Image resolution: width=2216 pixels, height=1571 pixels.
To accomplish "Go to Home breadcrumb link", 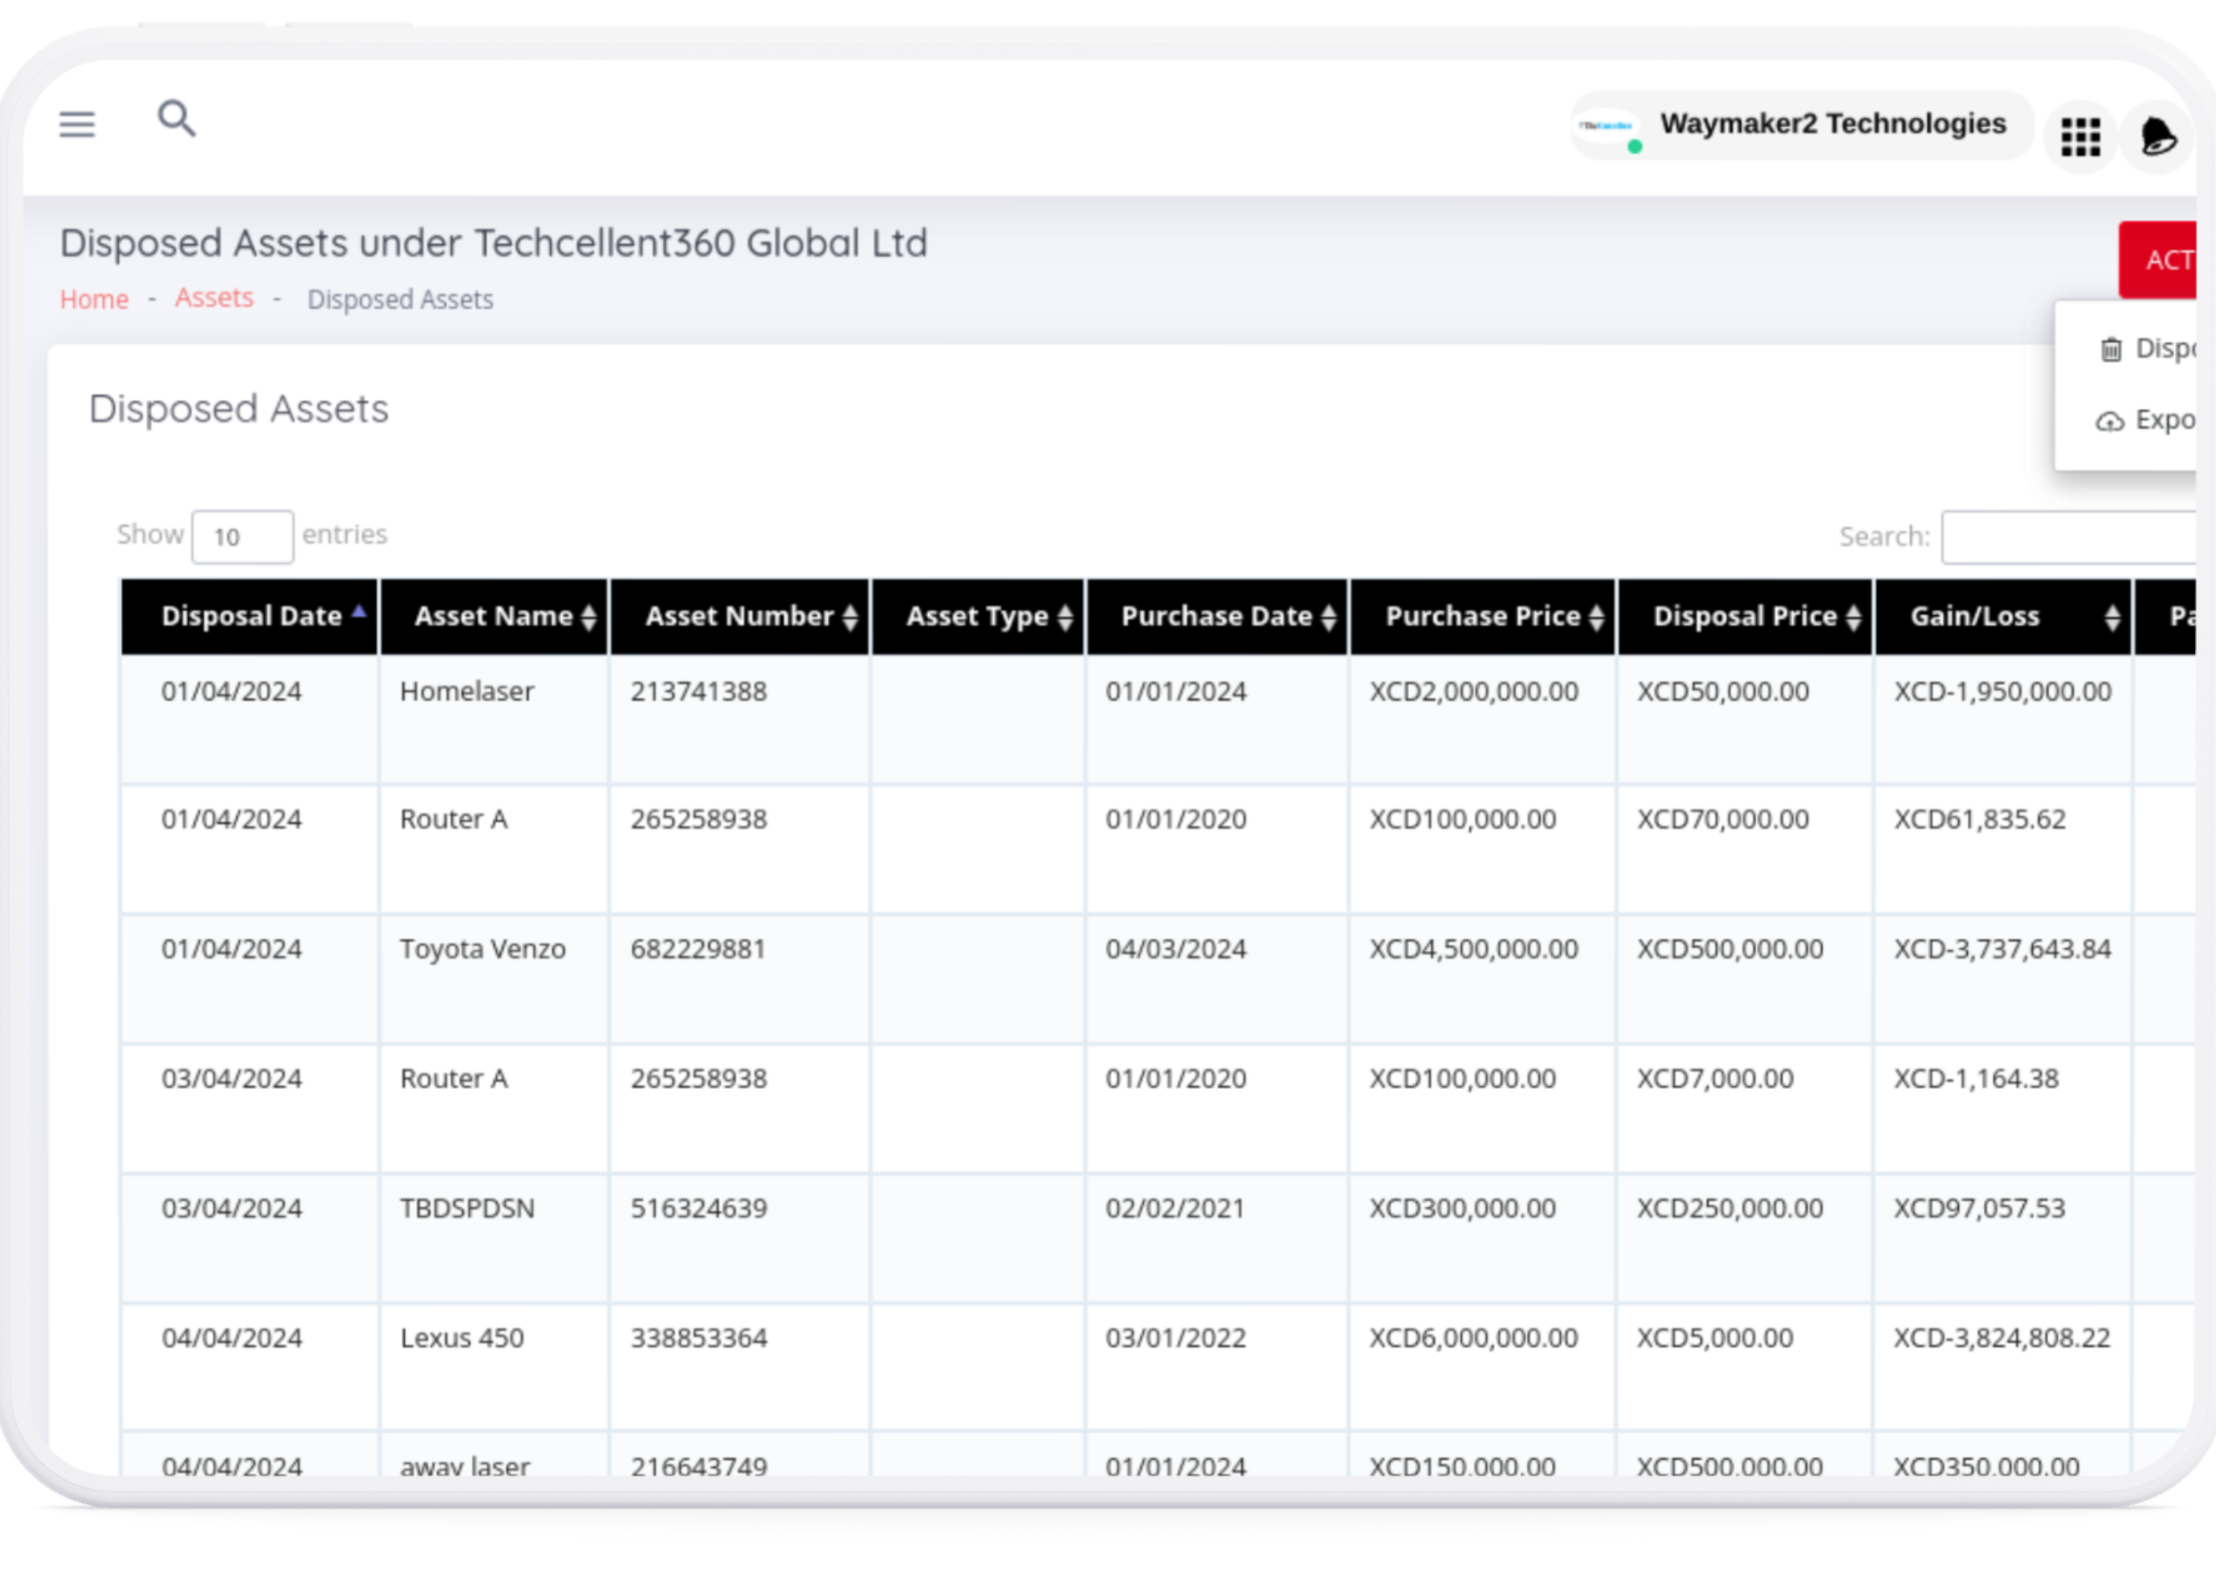I will tap(94, 299).
